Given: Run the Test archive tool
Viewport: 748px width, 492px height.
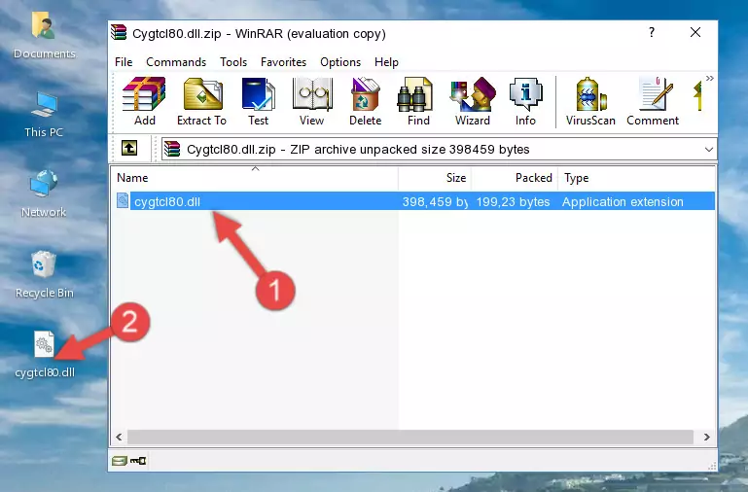Looking at the screenshot, I should click(x=258, y=101).
